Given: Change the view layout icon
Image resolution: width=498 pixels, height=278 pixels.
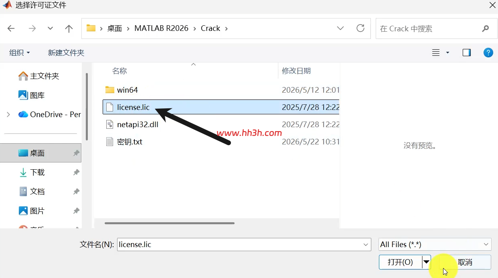Looking at the screenshot, I should pos(436,53).
